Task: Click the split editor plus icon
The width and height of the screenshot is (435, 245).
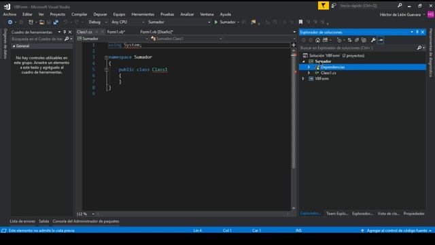Action: (294, 45)
